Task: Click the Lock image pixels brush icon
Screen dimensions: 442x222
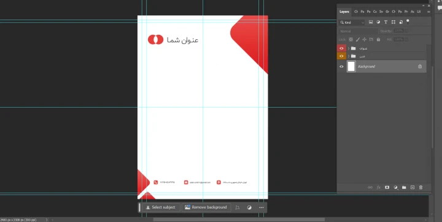Action: pyautogui.click(x=358, y=40)
